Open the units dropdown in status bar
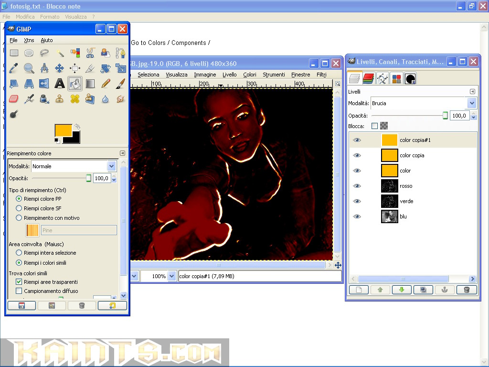The height and width of the screenshot is (367, 489). [x=134, y=276]
